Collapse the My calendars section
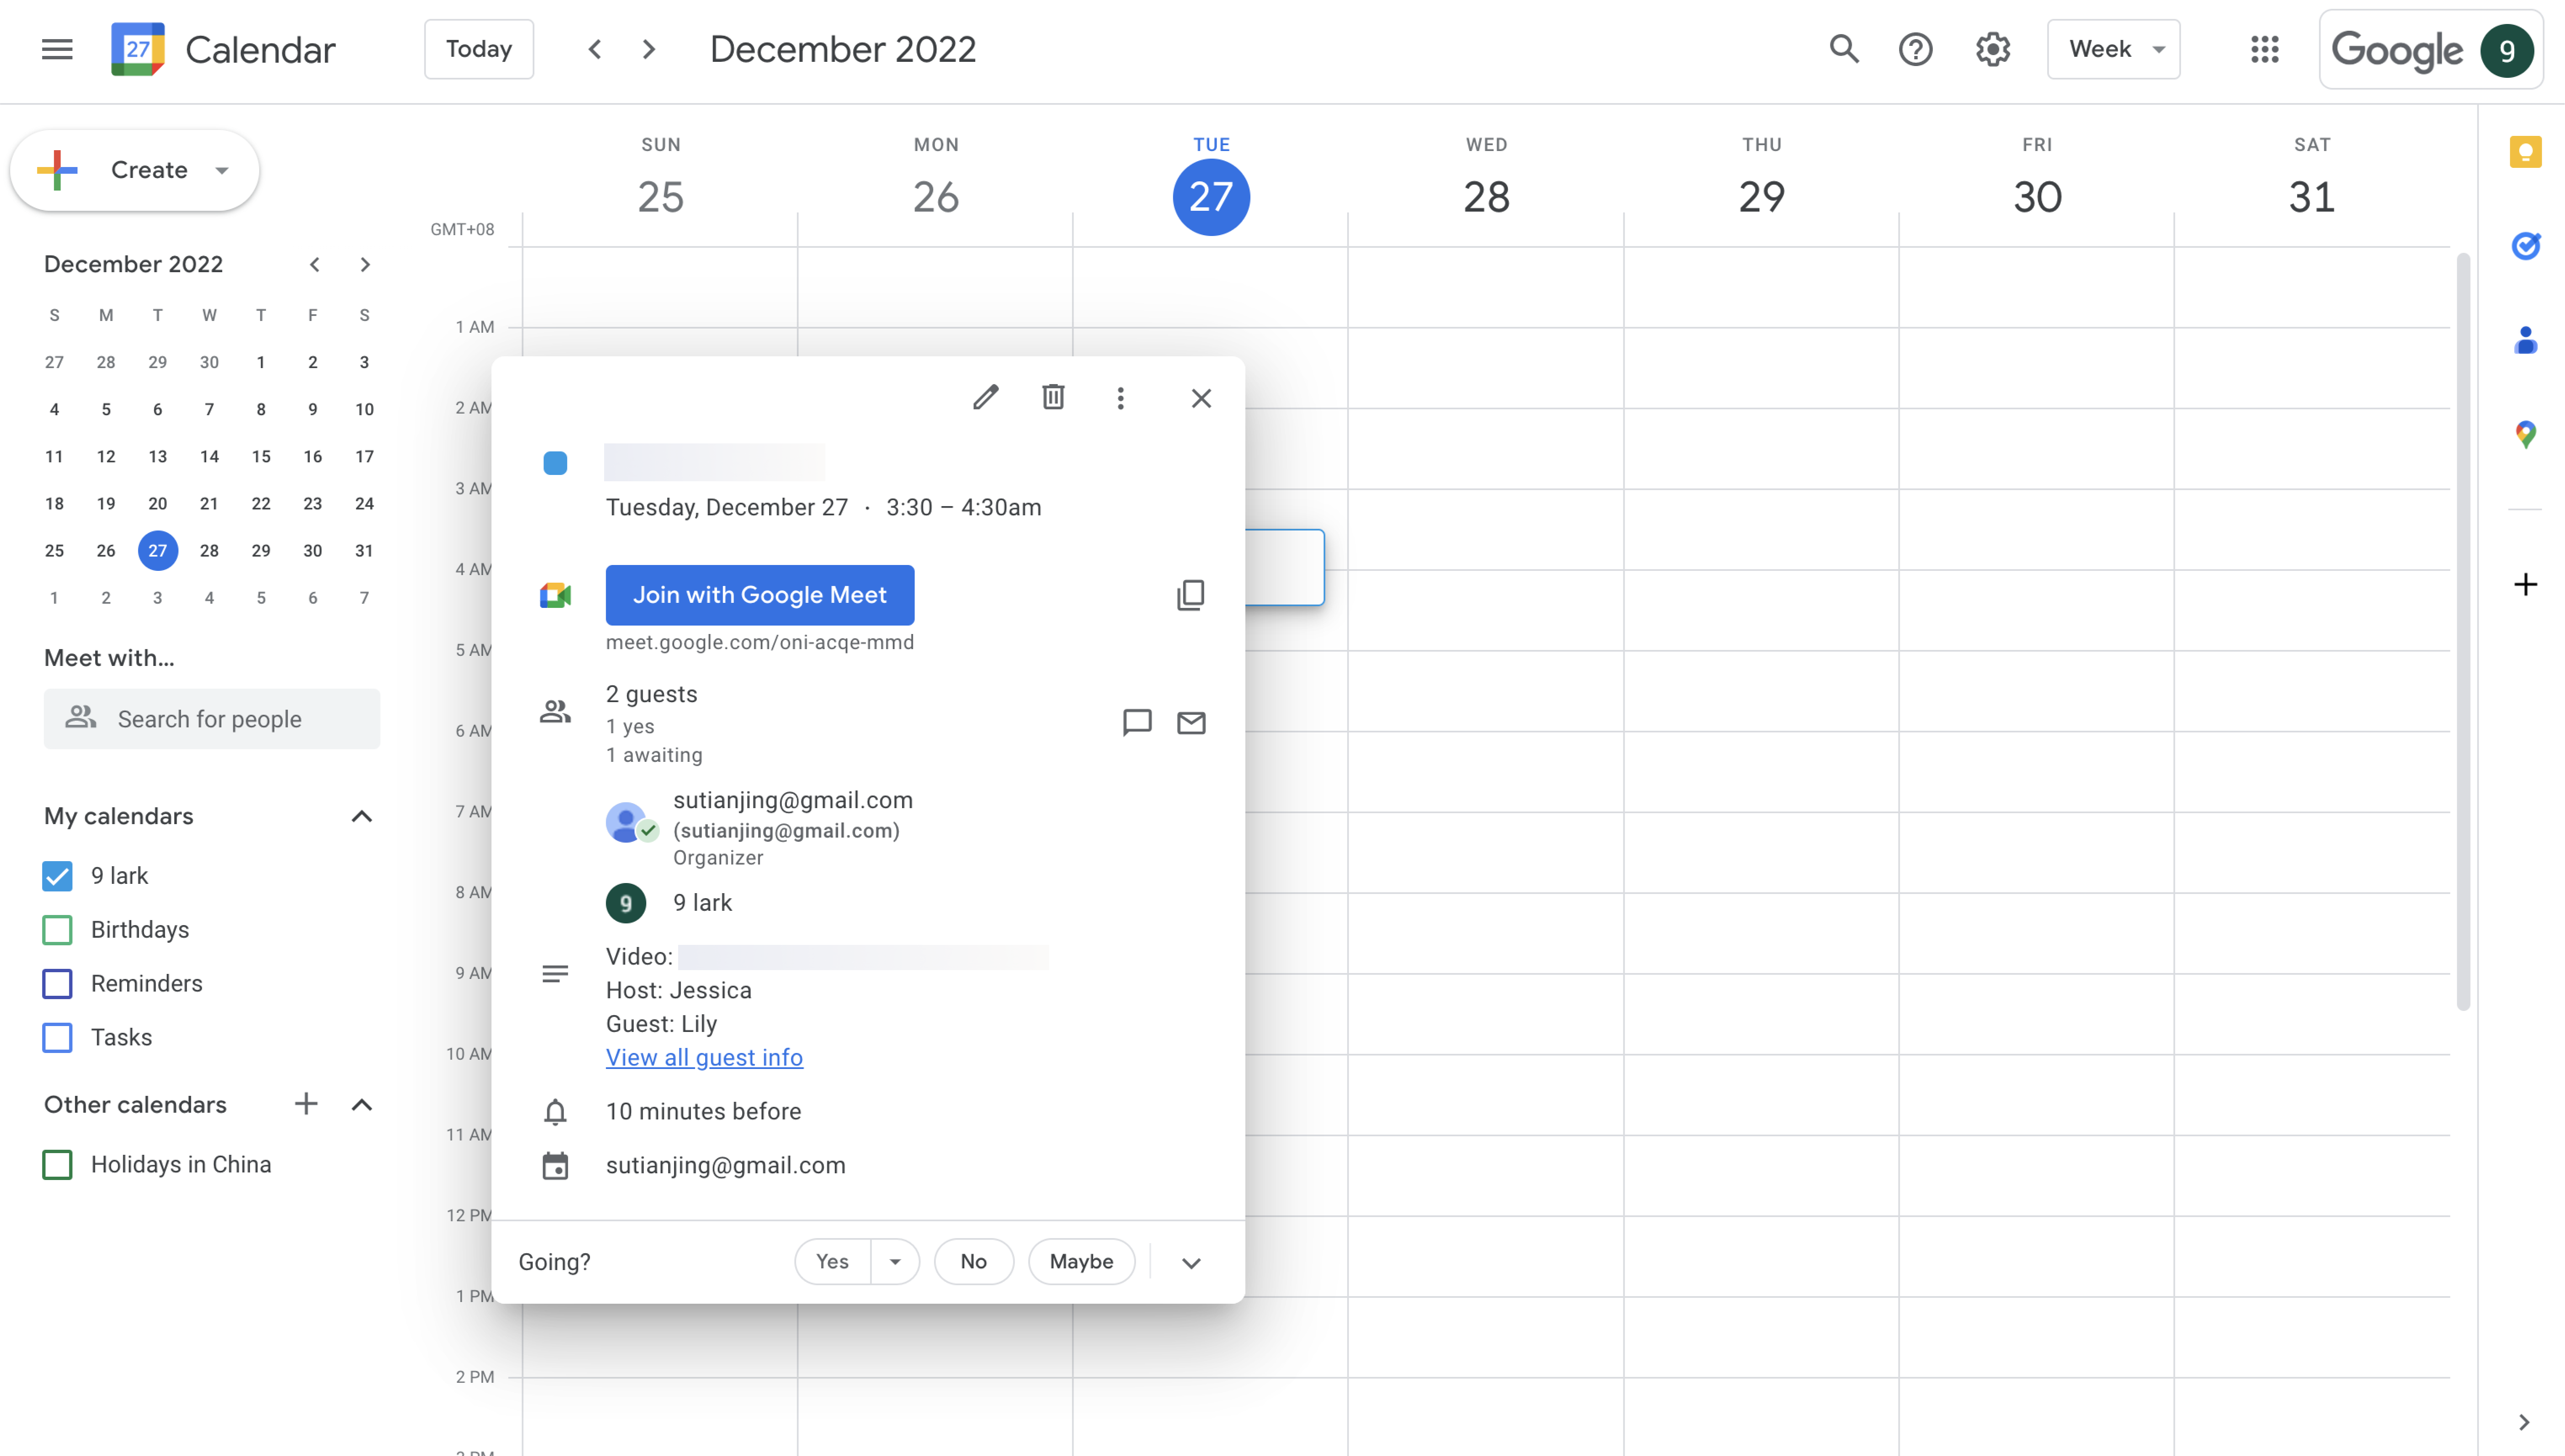The image size is (2565, 1456). [361, 816]
